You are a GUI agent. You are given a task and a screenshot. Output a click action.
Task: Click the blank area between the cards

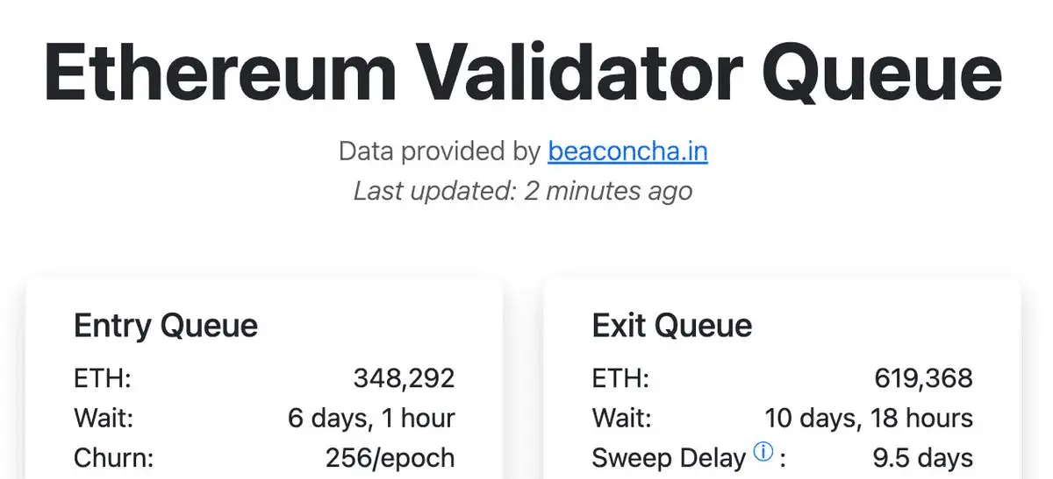coord(523,385)
